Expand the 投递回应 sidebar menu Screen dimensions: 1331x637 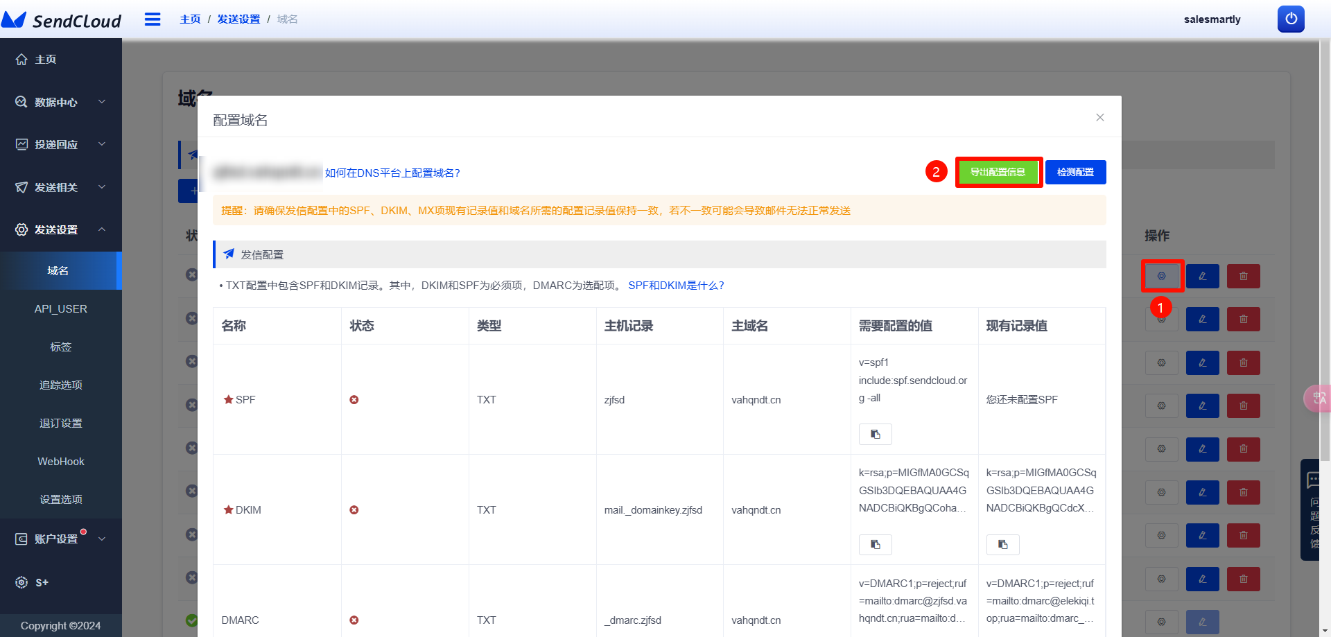[x=61, y=144]
